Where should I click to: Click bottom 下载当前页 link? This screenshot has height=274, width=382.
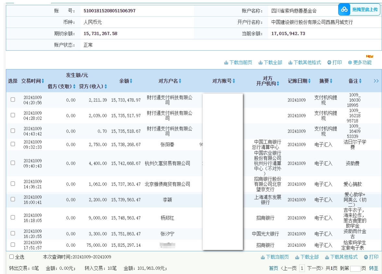(x=277, y=257)
